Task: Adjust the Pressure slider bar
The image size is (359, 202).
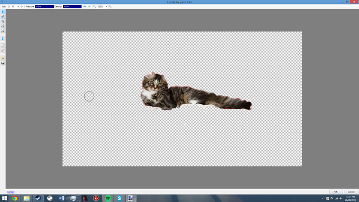Action: 44,7
